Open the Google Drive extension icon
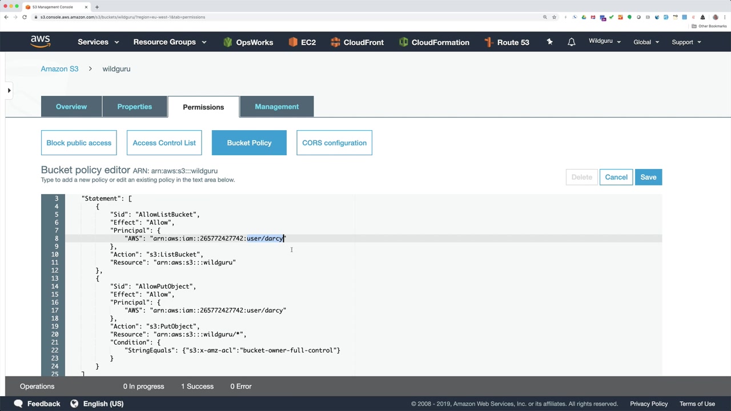This screenshot has height=411, width=731. [x=584, y=17]
